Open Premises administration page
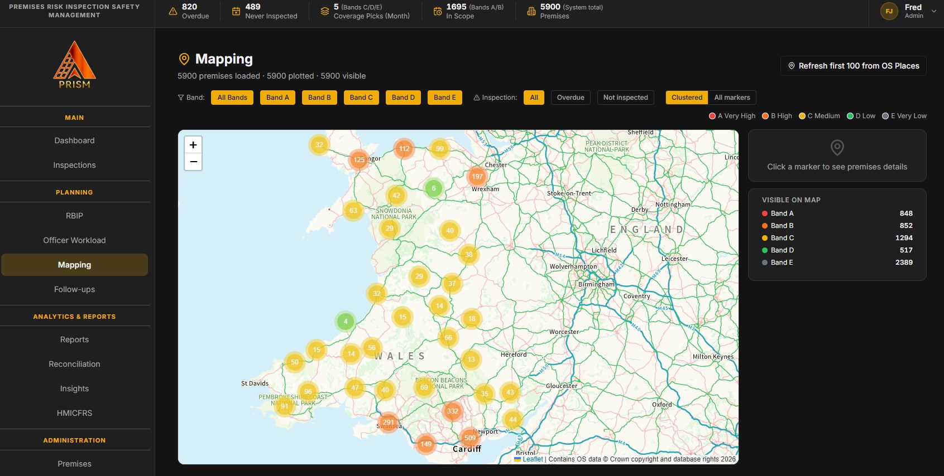944x476 pixels. click(x=74, y=464)
